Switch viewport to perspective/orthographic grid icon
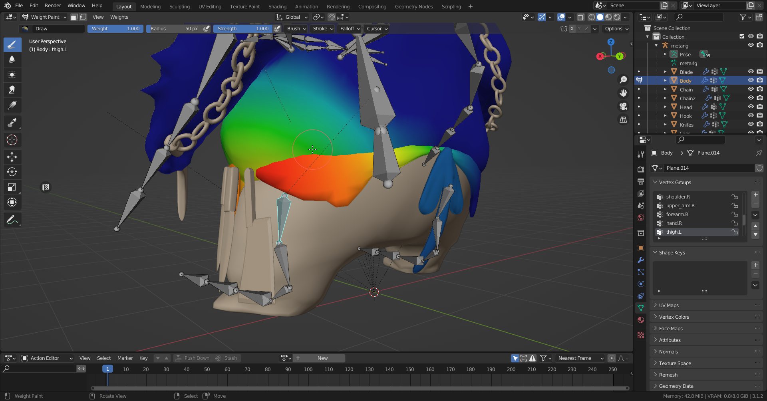The image size is (767, 401). click(623, 120)
